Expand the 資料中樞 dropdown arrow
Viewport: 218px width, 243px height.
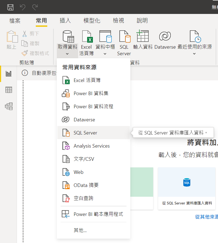click(x=105, y=54)
